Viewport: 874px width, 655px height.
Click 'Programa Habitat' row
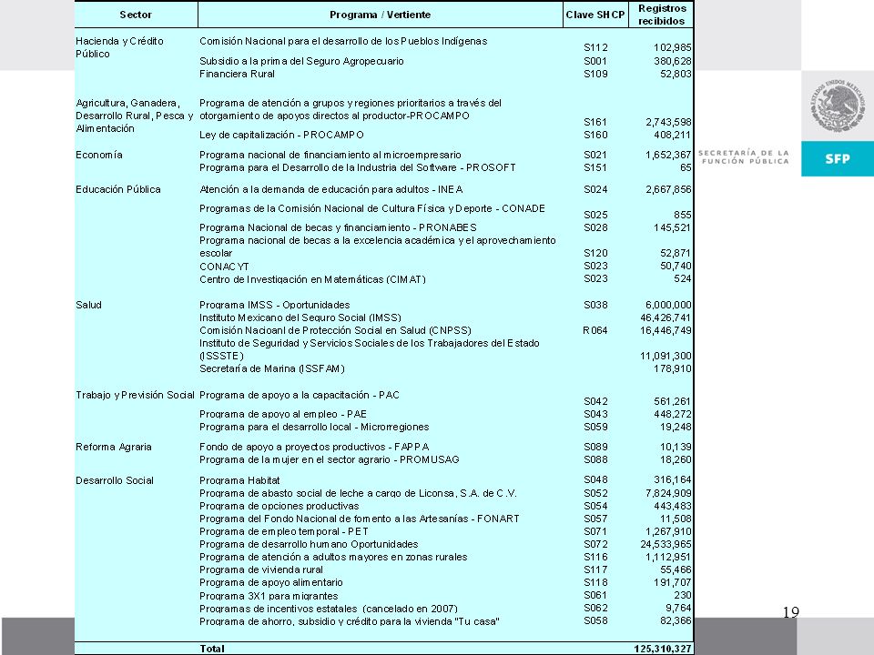(239, 480)
